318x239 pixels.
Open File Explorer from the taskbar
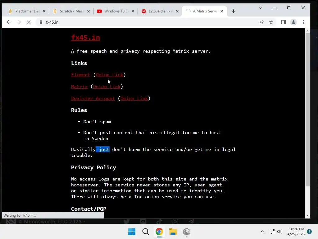click(173, 232)
